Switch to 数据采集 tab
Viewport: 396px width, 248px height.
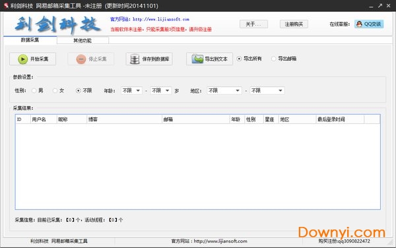pyautogui.click(x=30, y=40)
